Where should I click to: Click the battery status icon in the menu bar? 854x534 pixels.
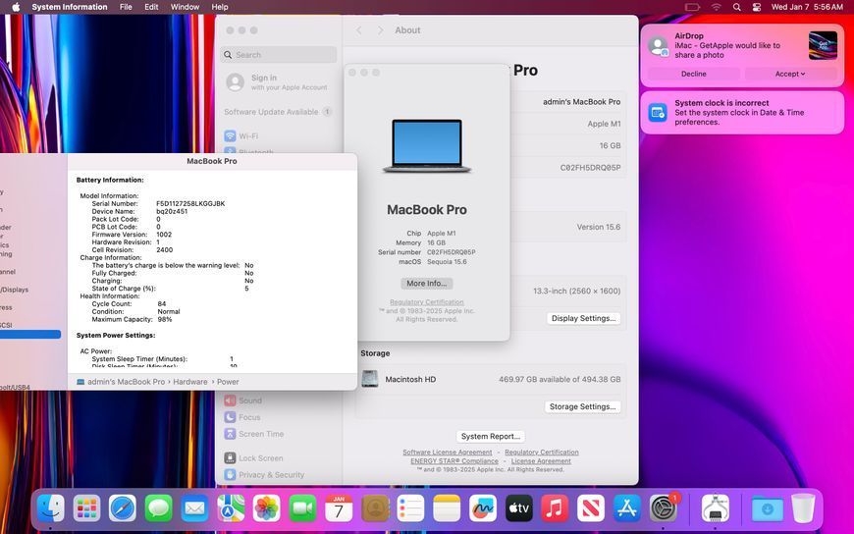click(692, 7)
